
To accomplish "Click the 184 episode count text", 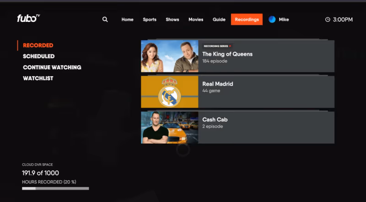I will pyautogui.click(x=215, y=61).
